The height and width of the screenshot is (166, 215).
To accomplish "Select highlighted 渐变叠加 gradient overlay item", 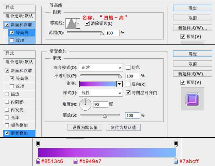I will 19,133.
